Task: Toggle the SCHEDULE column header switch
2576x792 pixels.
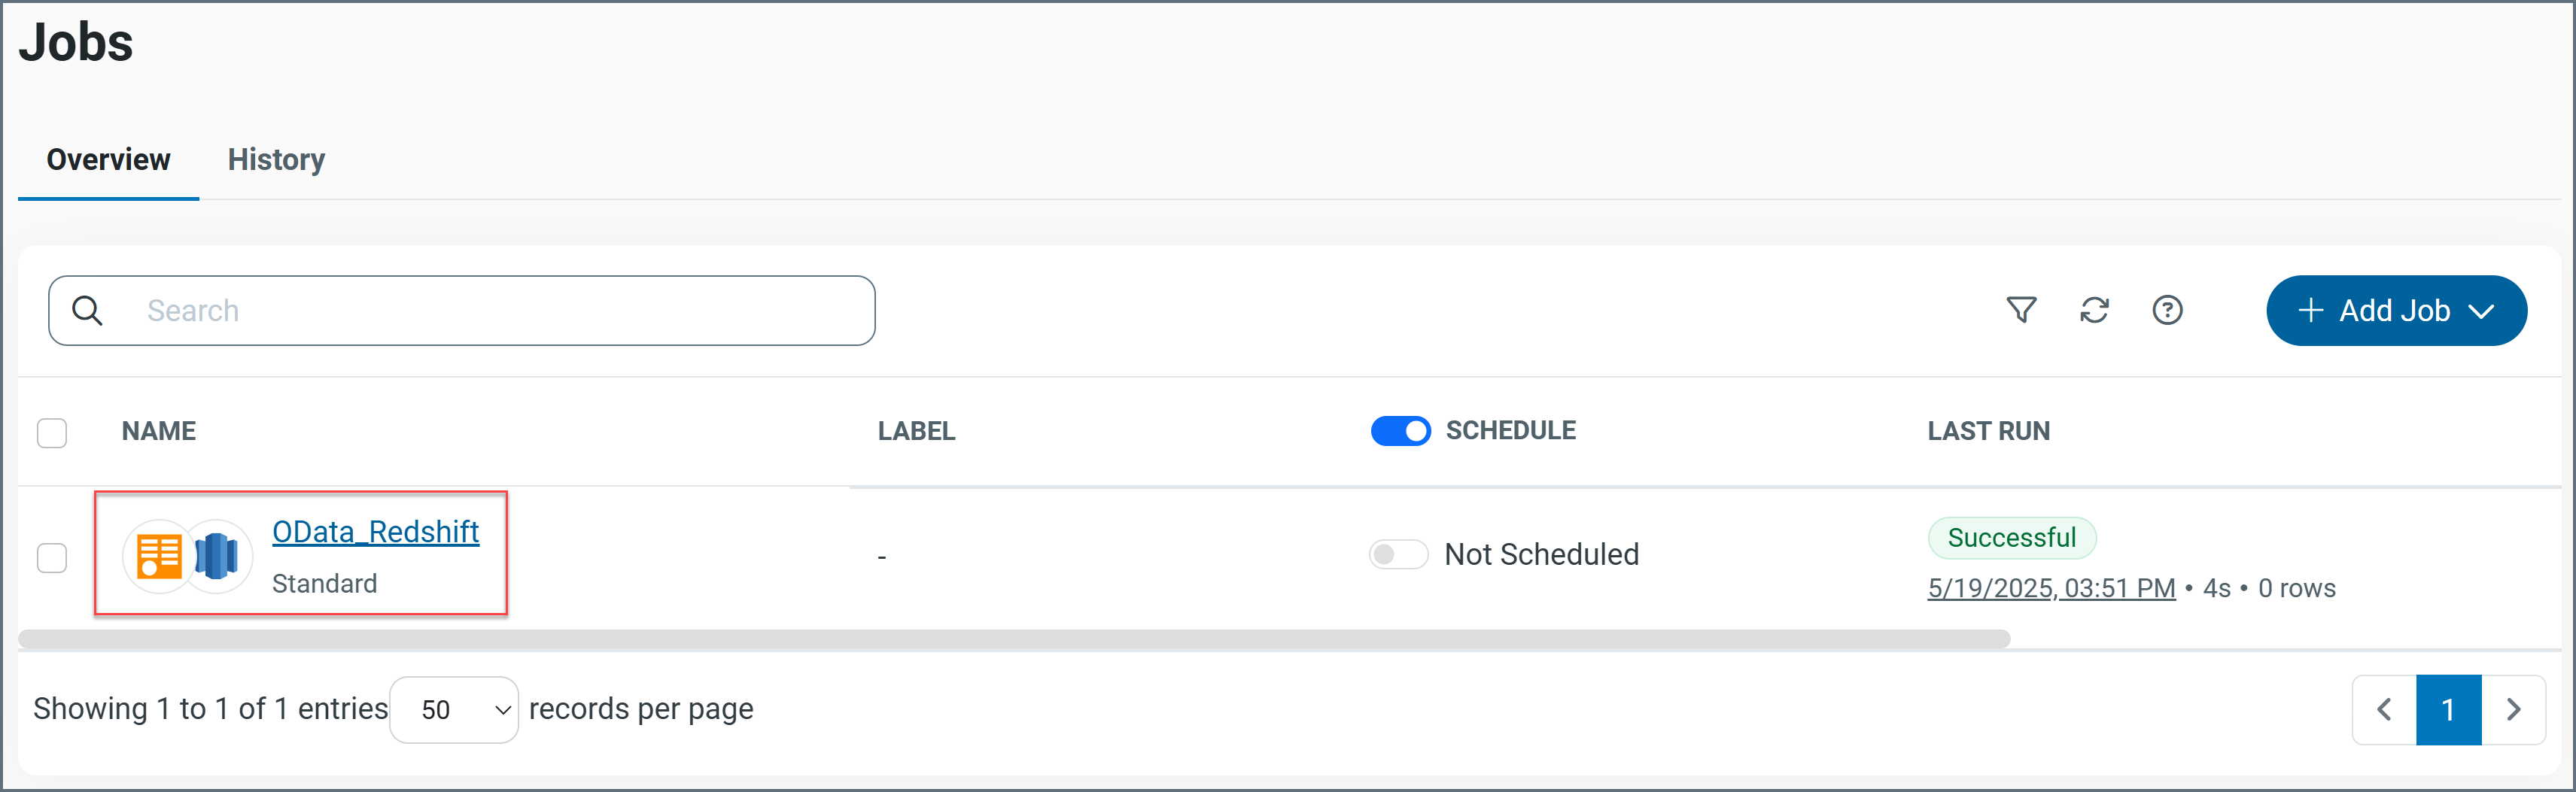Action: 1400,431
